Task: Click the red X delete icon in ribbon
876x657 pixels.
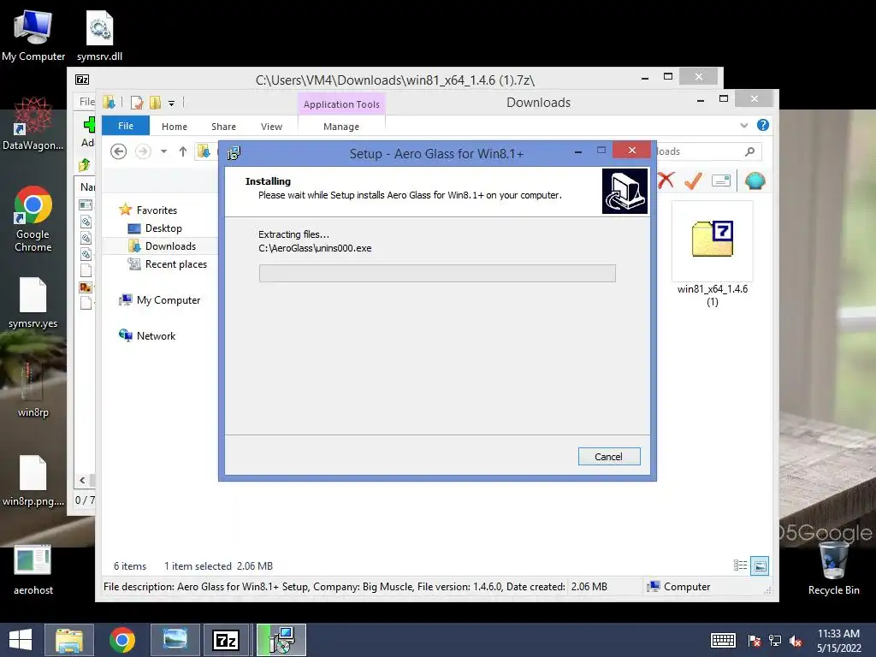Action: (x=666, y=180)
